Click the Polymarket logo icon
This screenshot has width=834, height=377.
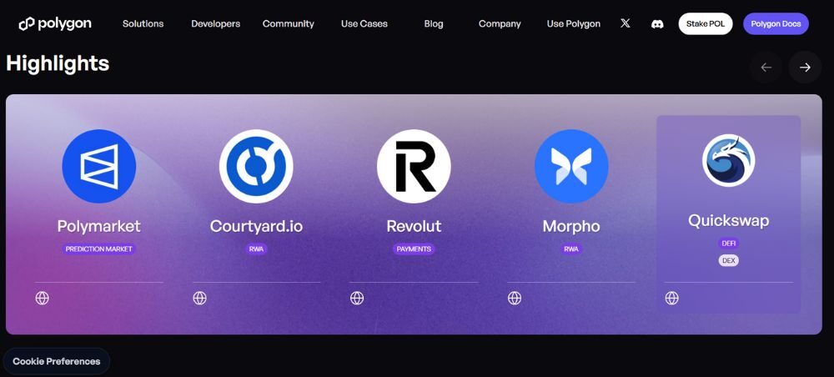coord(98,166)
